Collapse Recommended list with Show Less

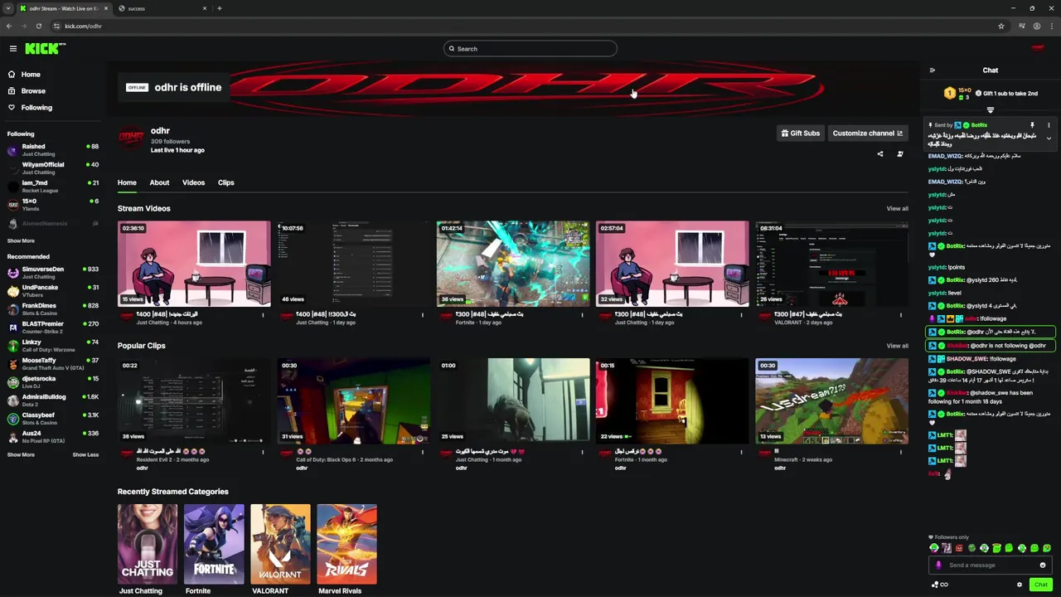85,455
